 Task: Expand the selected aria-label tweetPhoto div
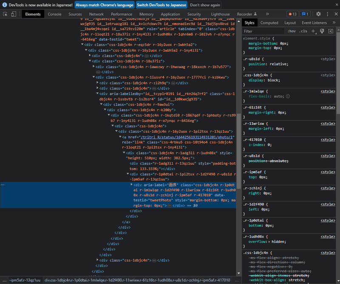131,184
